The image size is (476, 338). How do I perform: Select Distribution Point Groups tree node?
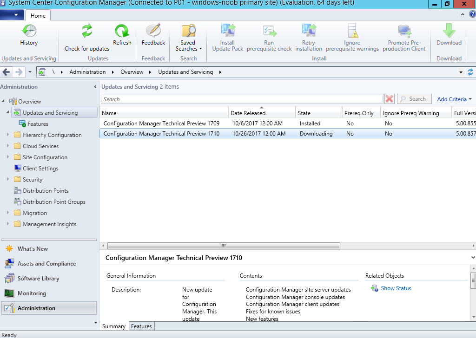pyautogui.click(x=54, y=202)
